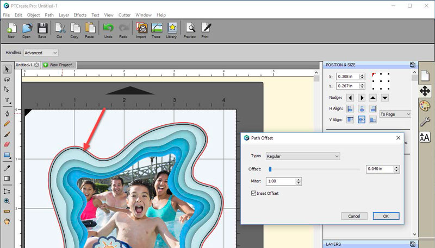Click the Redo toolbar icon
435x248 pixels.
tap(123, 30)
